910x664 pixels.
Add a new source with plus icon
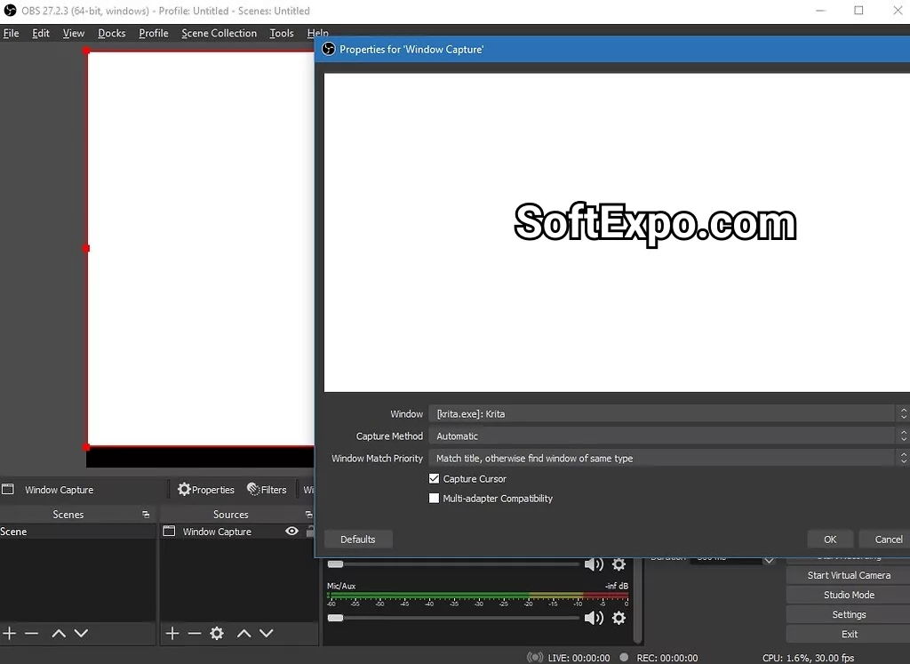pos(172,633)
